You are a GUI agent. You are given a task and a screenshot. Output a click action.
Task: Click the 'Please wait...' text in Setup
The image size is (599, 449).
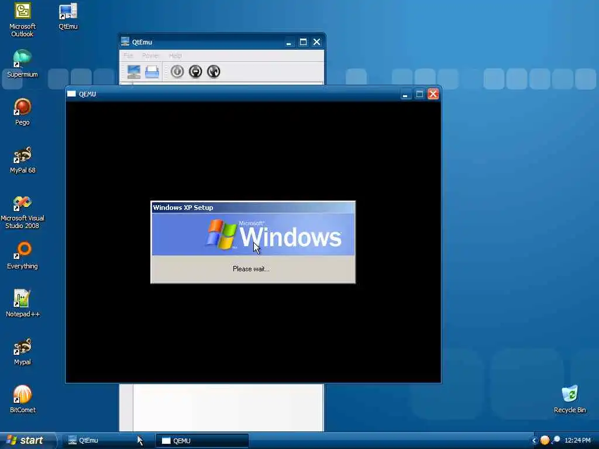point(251,269)
